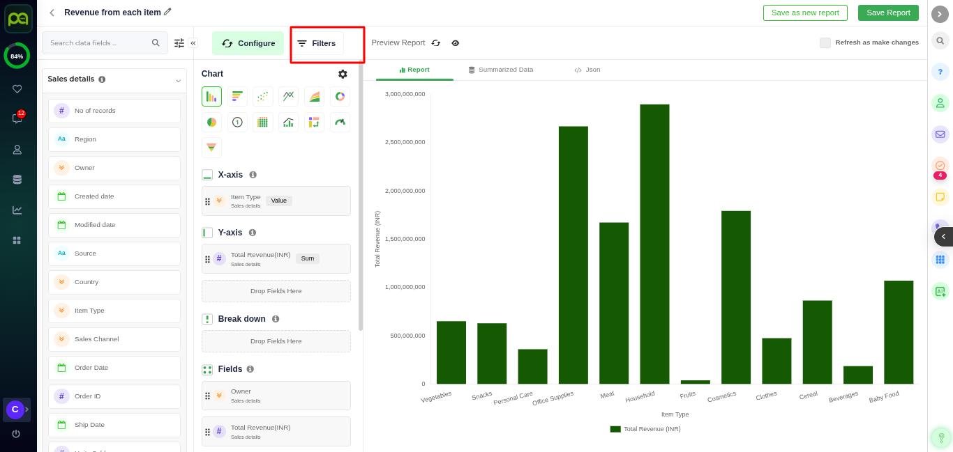Click the pencil icon to rename report
Viewport: 953px width, 452px height.
[167, 12]
